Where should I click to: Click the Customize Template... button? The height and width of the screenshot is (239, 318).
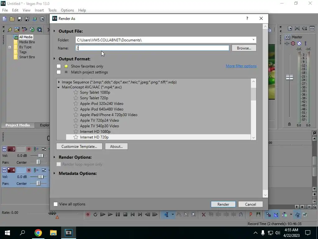tap(79, 146)
